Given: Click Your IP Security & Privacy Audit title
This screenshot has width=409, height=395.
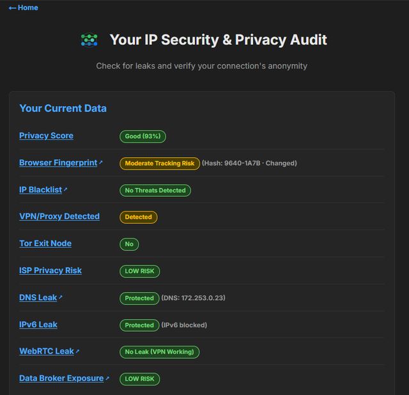Looking at the screenshot, I should point(219,40).
